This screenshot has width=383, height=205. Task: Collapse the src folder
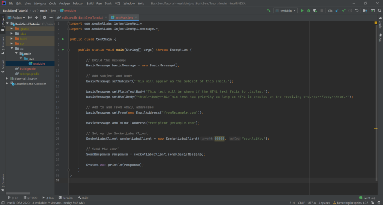click(12, 49)
